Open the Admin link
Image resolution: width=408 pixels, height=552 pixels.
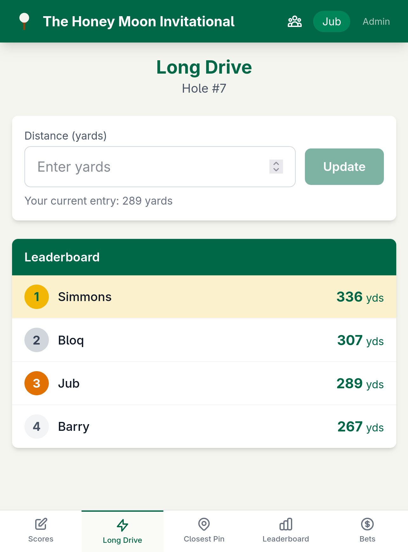(x=376, y=22)
